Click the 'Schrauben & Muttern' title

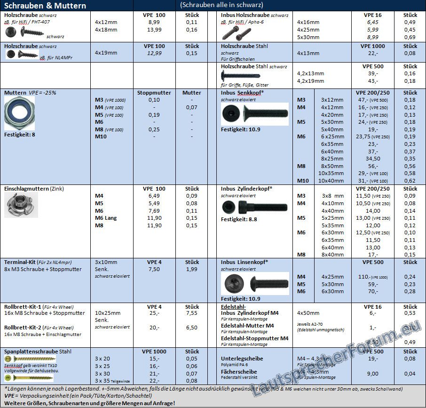click(45, 6)
